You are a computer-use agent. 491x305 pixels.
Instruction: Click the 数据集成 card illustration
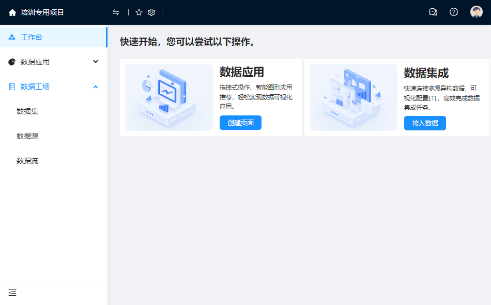[x=354, y=97]
